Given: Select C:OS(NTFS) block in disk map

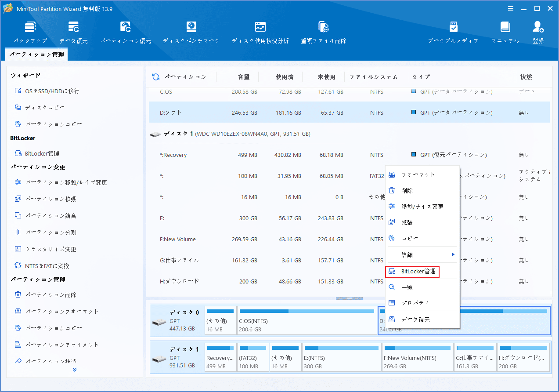Looking at the screenshot, I should tap(307, 320).
